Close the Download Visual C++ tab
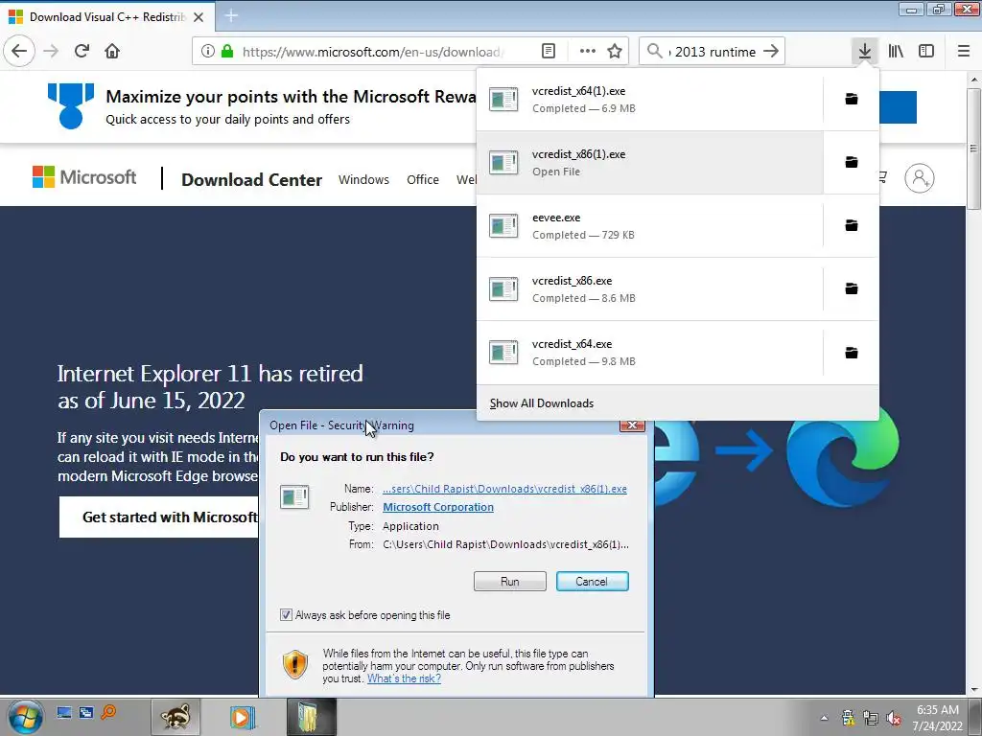 coord(199,17)
